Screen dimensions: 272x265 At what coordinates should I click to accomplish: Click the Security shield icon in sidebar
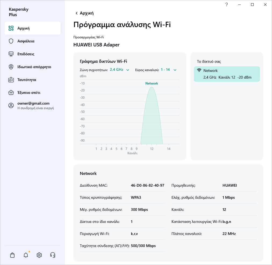point(11,41)
